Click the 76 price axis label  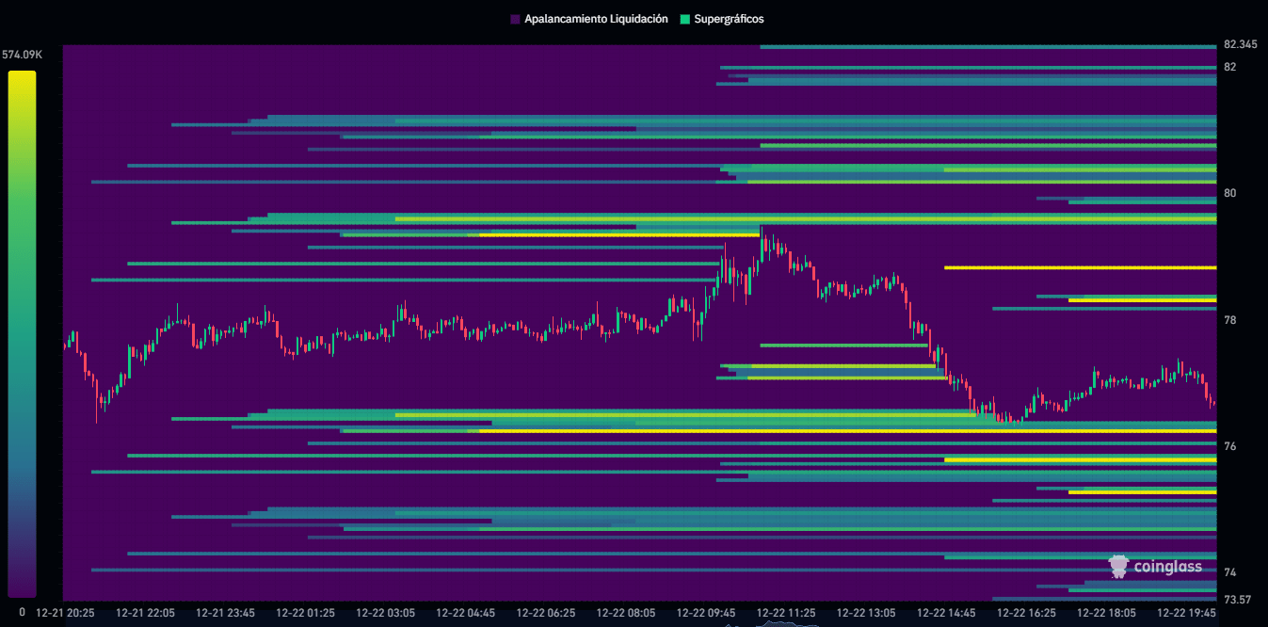point(1229,446)
